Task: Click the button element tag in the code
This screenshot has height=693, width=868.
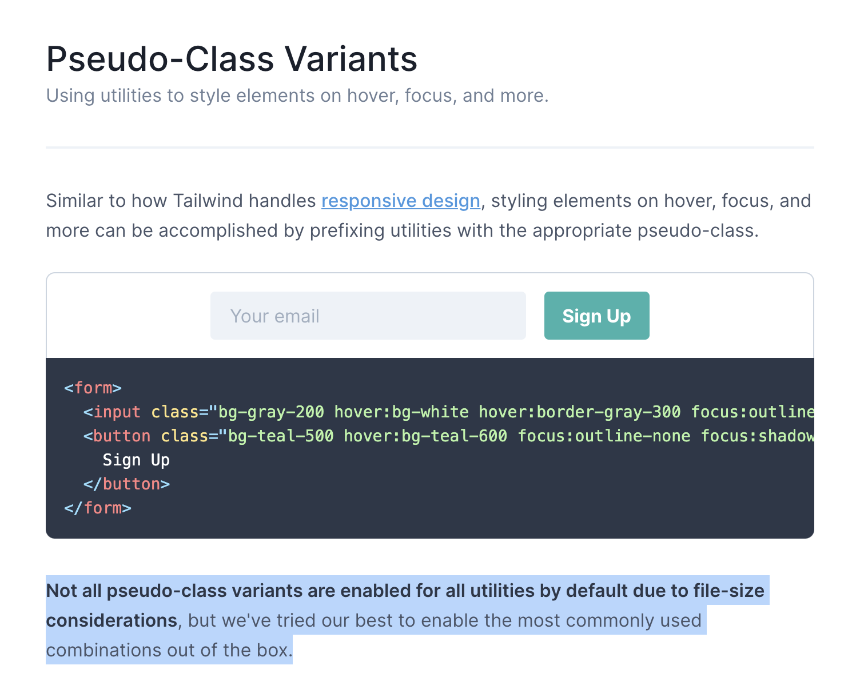Action: pos(122,436)
